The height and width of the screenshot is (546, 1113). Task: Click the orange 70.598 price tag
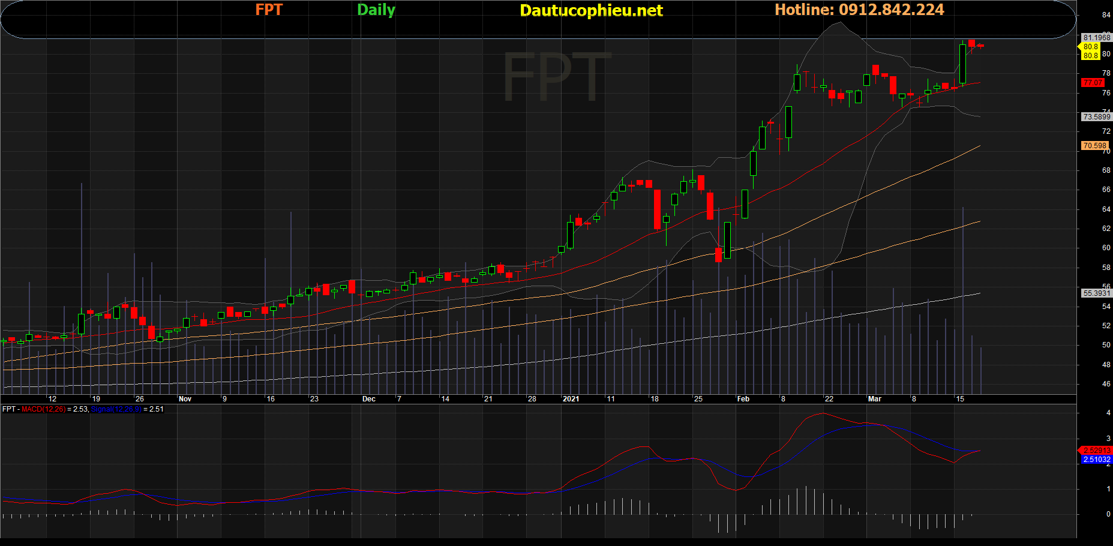pos(1094,146)
